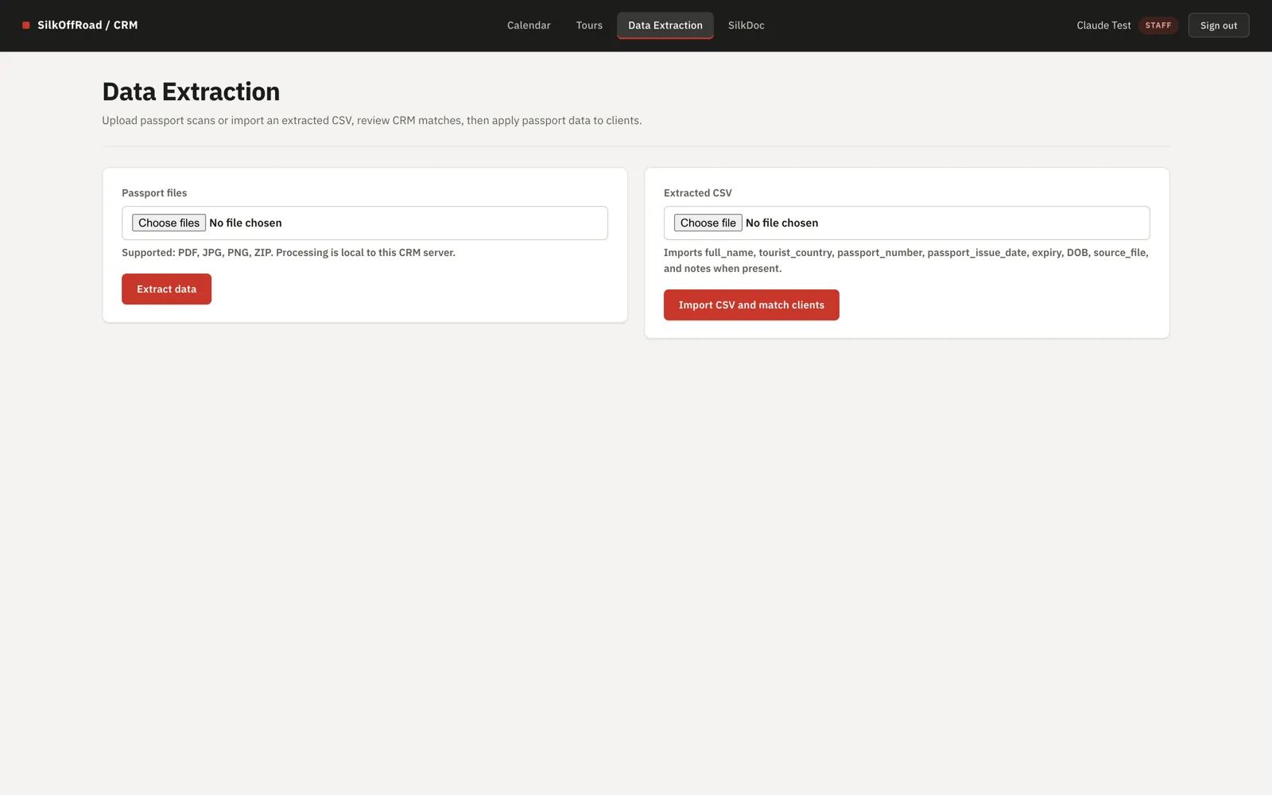
Task: Select the Data Extraction tab
Action: point(665,25)
